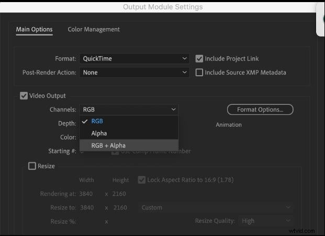Collapse the Channels dropdown

click(129, 110)
